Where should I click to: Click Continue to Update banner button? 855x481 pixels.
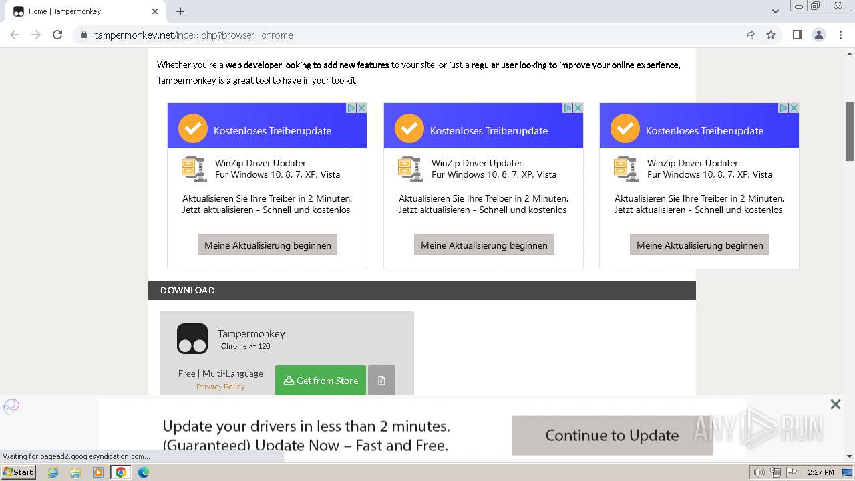pyautogui.click(x=612, y=435)
